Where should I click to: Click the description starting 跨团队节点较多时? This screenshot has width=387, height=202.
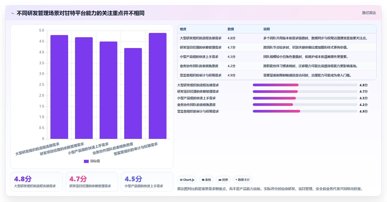point(306,48)
